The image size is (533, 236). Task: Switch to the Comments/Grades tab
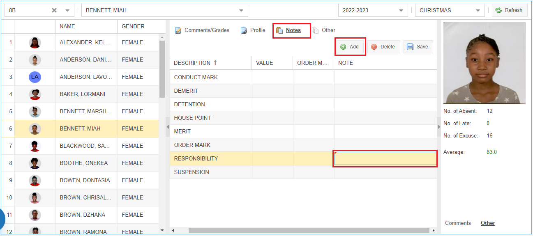202,30
